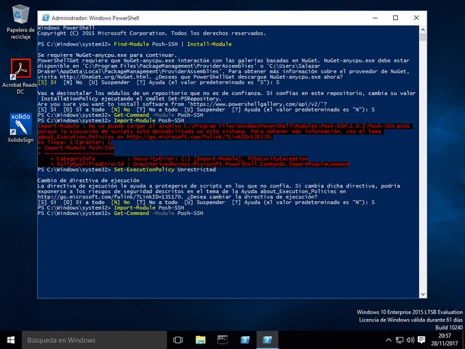465x349 pixels.
Task: Click the 'Are you sure you want to install' line
Action: pos(183,104)
